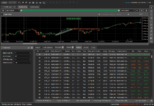
Task: Switch to the Trade statistics tab
Action: (48, 47)
